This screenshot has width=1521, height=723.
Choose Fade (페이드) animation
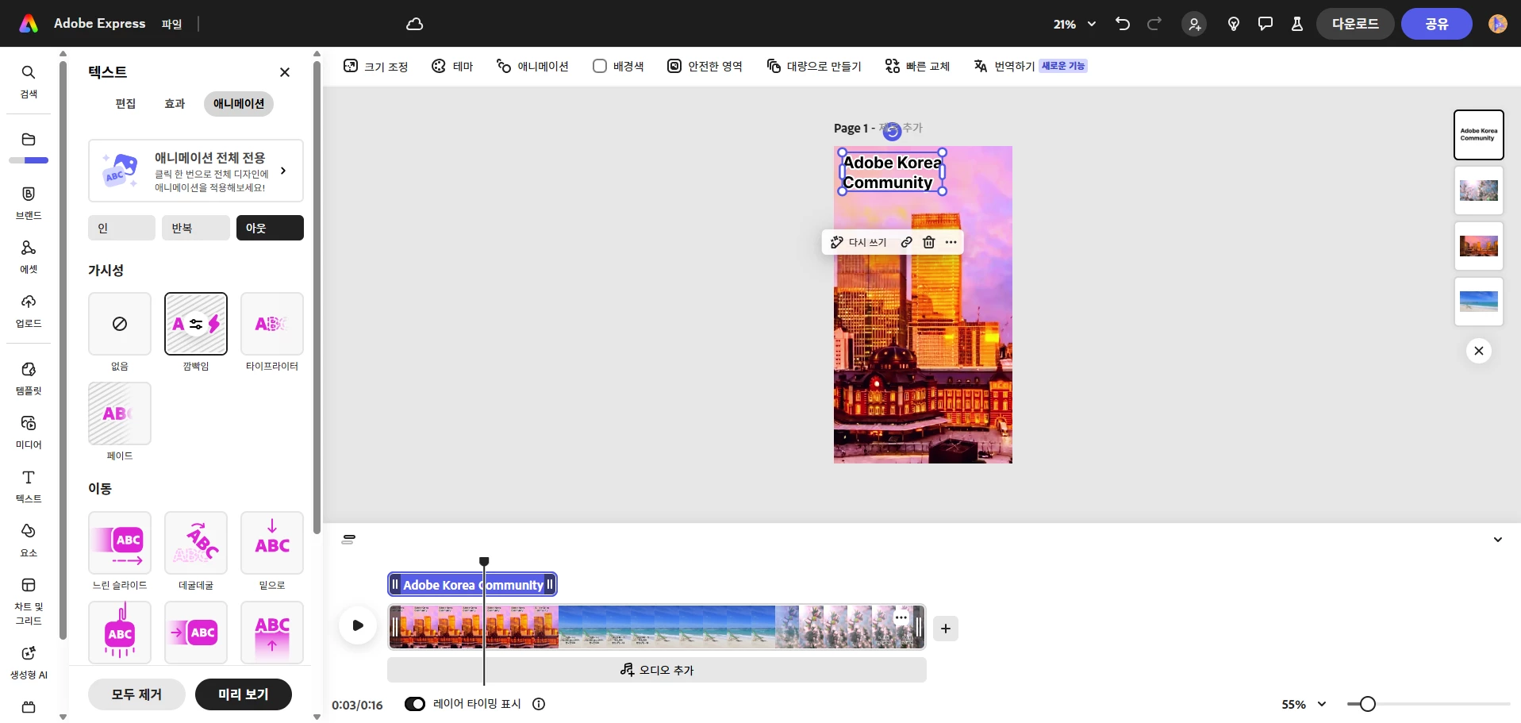[x=120, y=413]
